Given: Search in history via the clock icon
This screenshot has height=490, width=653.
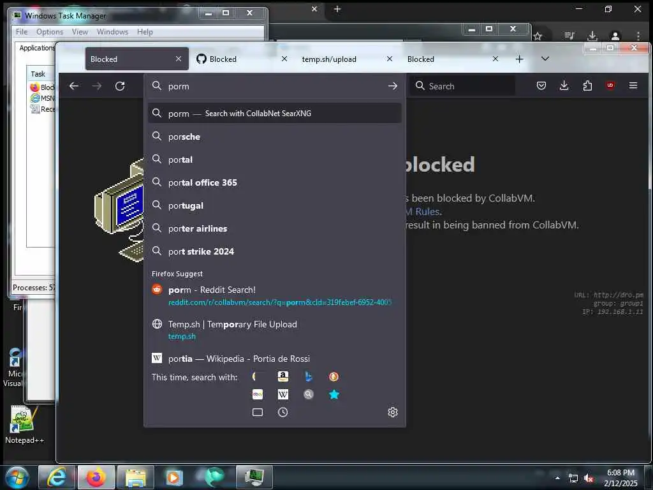Looking at the screenshot, I should (282, 412).
